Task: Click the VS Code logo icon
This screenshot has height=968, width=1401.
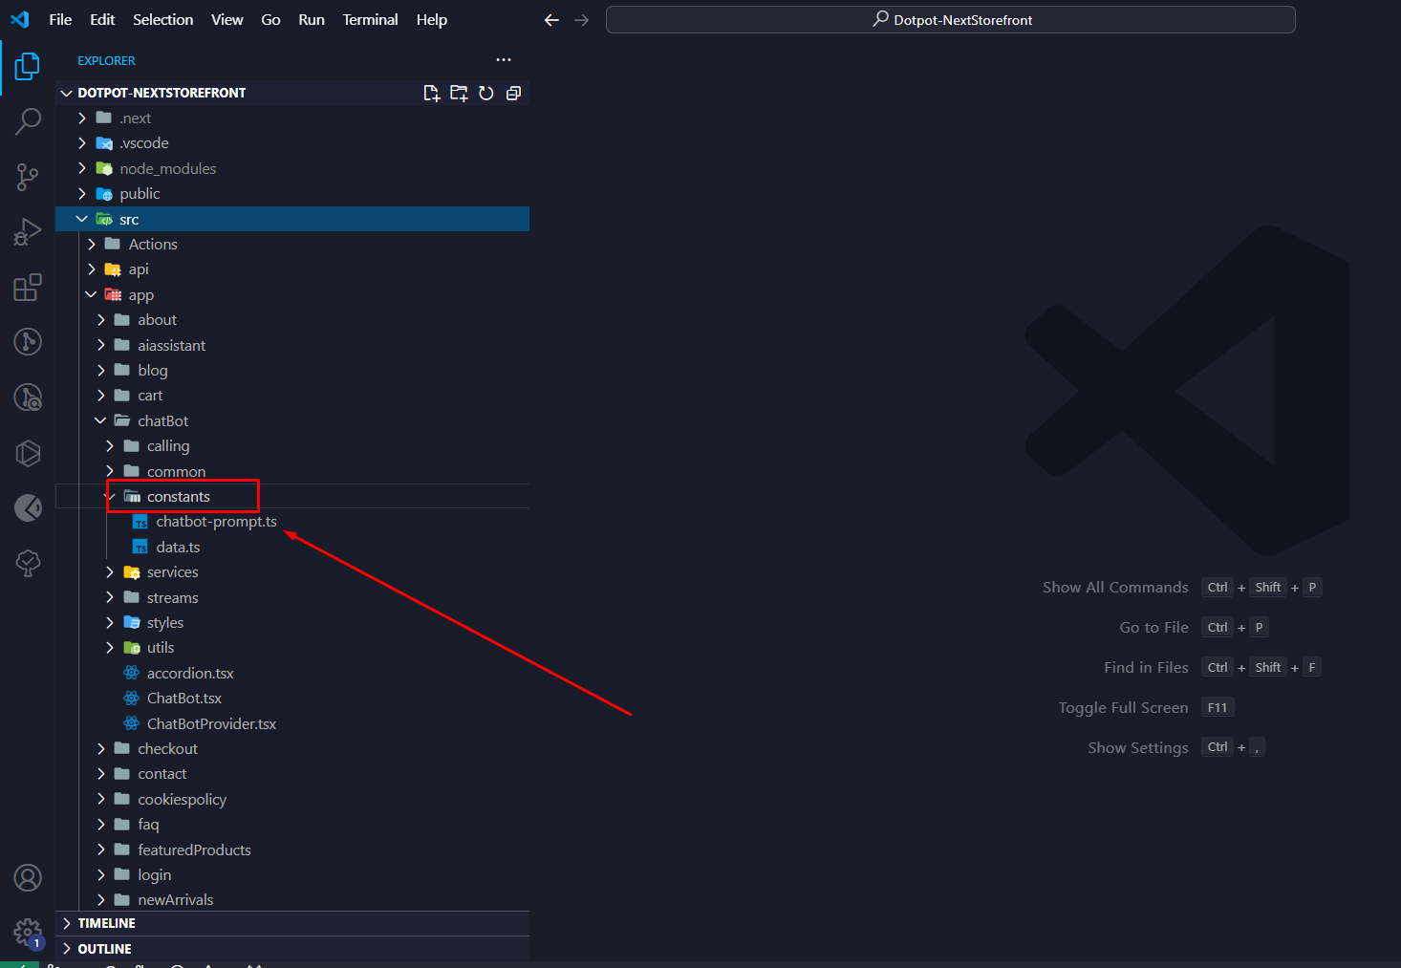Action: (20, 19)
